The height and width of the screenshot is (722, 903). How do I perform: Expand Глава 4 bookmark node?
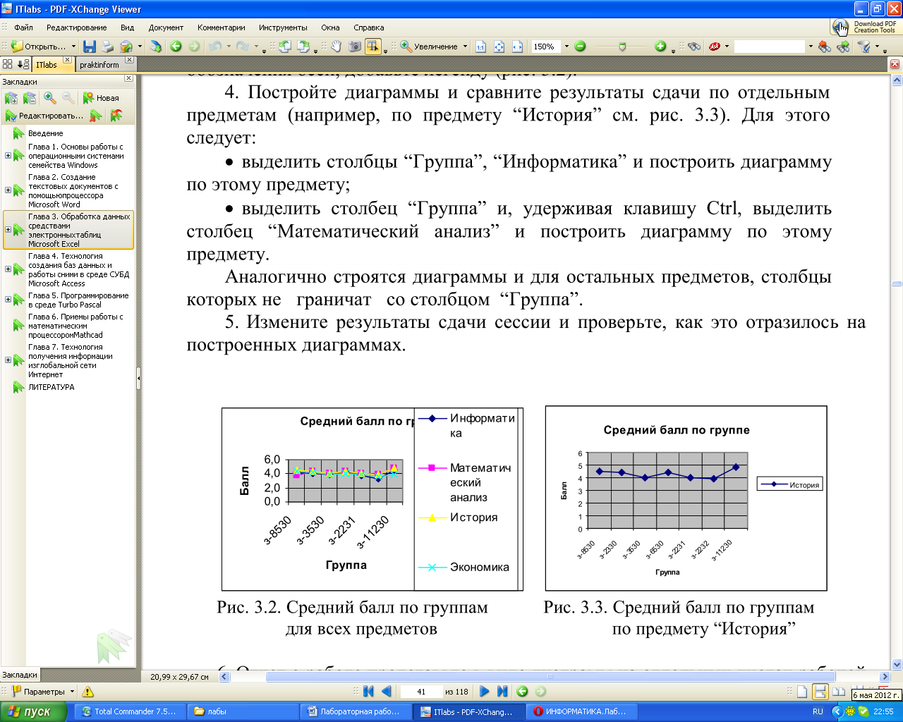[x=8, y=269]
